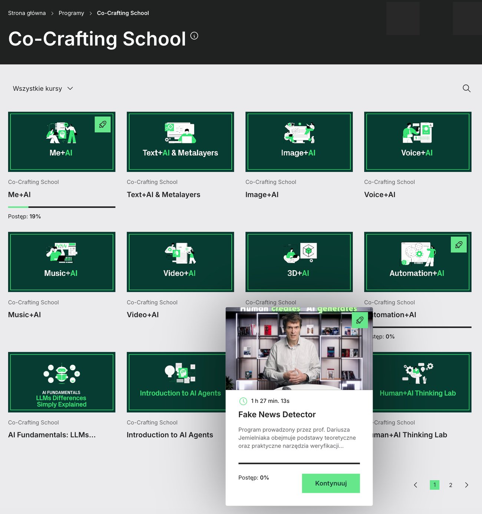The width and height of the screenshot is (482, 514).
Task: Click the info icon next to Co-Crafting School title
Action: [x=194, y=36]
